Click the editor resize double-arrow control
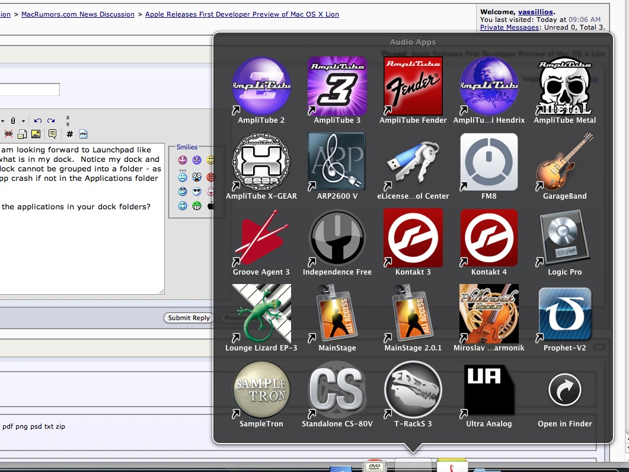The image size is (629, 472). pos(68,121)
